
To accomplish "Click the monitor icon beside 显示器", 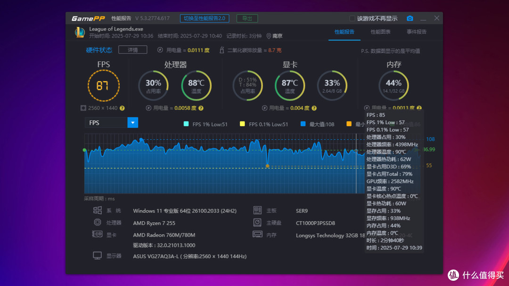I will [98, 255].
